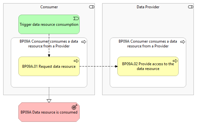The width and height of the screenshot is (197, 125).
Task: Select BP09A.02 Provide access to data resource
Action: [148, 66]
